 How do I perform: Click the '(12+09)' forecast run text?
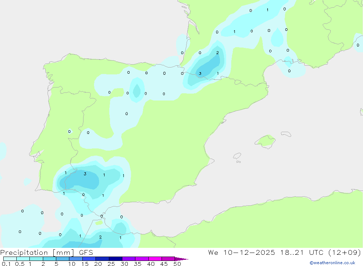pos(345,252)
